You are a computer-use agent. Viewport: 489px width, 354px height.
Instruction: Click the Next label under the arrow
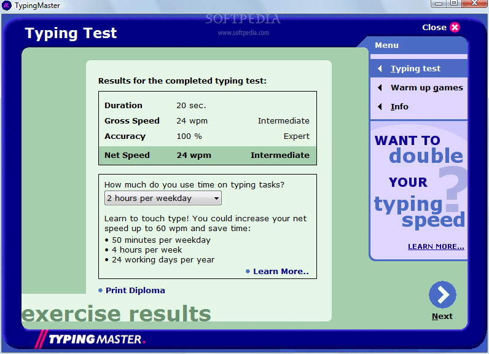442,317
